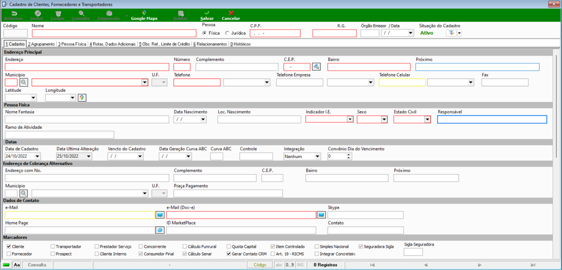This screenshot has height=270, width=562.
Task: Check the Transportador marker
Action: click(x=53, y=247)
